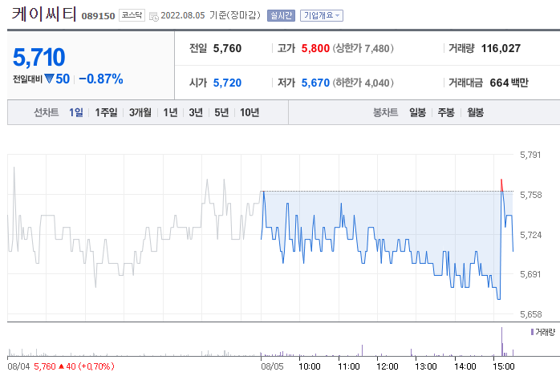Show the 10년 line chart
560x380 pixels.
(x=250, y=113)
